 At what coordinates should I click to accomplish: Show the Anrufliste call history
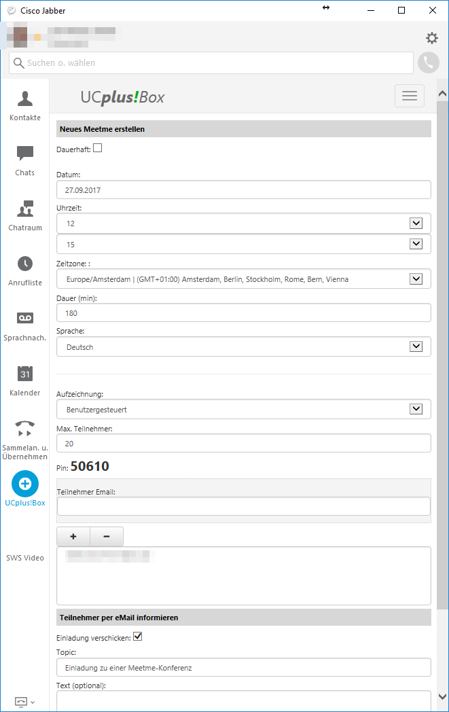(x=25, y=270)
